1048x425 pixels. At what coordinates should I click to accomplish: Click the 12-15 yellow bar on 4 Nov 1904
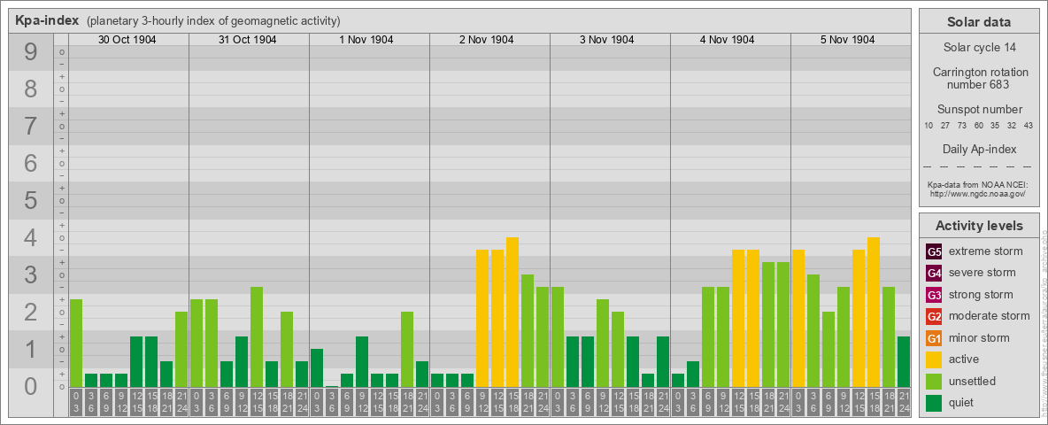pyautogui.click(x=737, y=318)
